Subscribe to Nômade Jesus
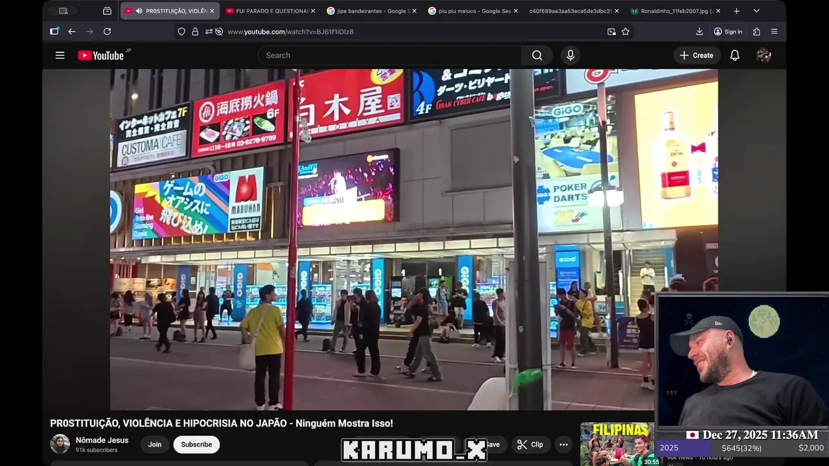Image resolution: width=829 pixels, height=466 pixels. pos(196,445)
